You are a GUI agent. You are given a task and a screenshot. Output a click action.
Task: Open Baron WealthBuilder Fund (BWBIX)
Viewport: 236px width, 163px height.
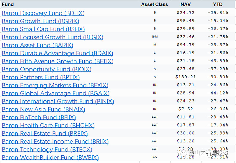50,157
